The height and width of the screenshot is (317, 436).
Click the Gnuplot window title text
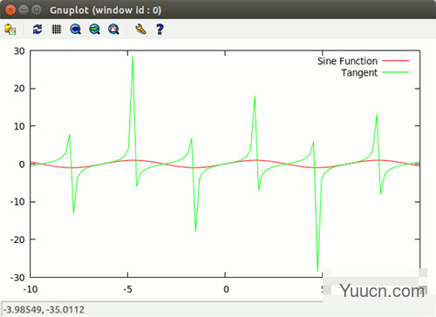coord(106,10)
